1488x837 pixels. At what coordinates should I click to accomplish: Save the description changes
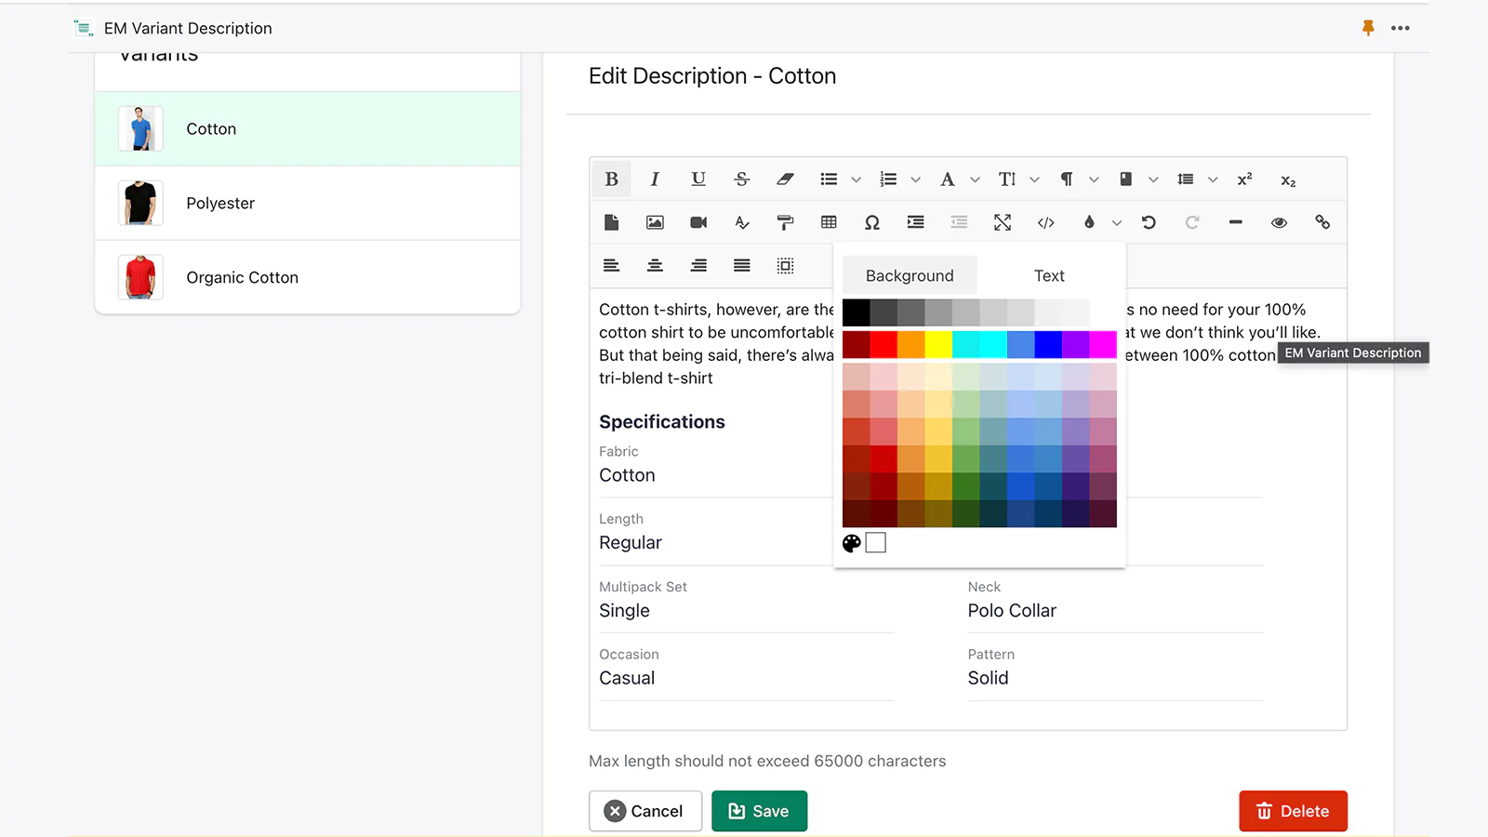point(759,811)
